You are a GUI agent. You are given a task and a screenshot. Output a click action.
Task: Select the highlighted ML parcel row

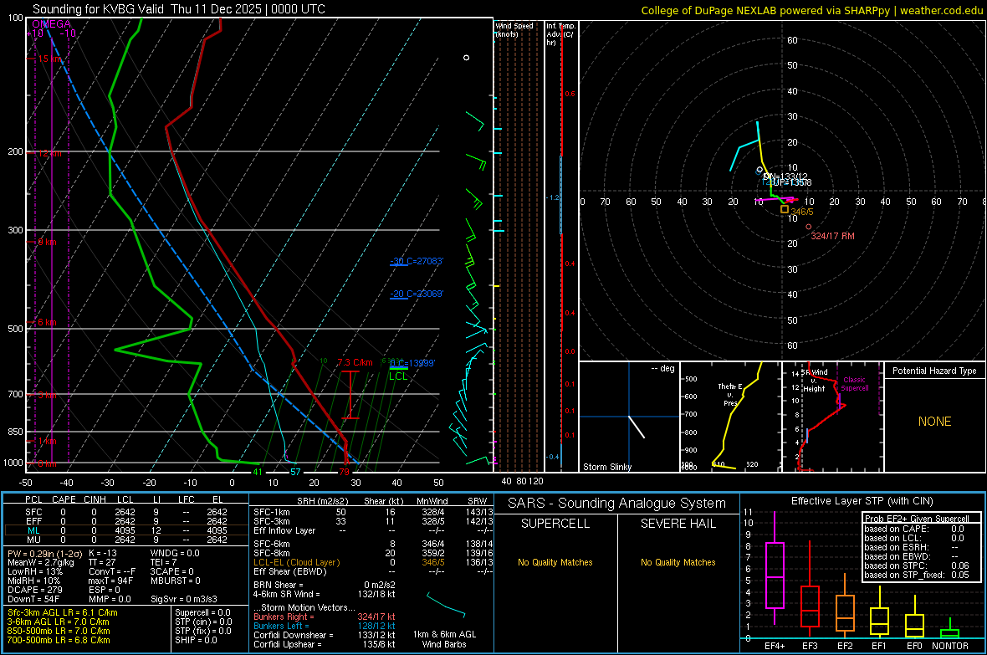126,530
